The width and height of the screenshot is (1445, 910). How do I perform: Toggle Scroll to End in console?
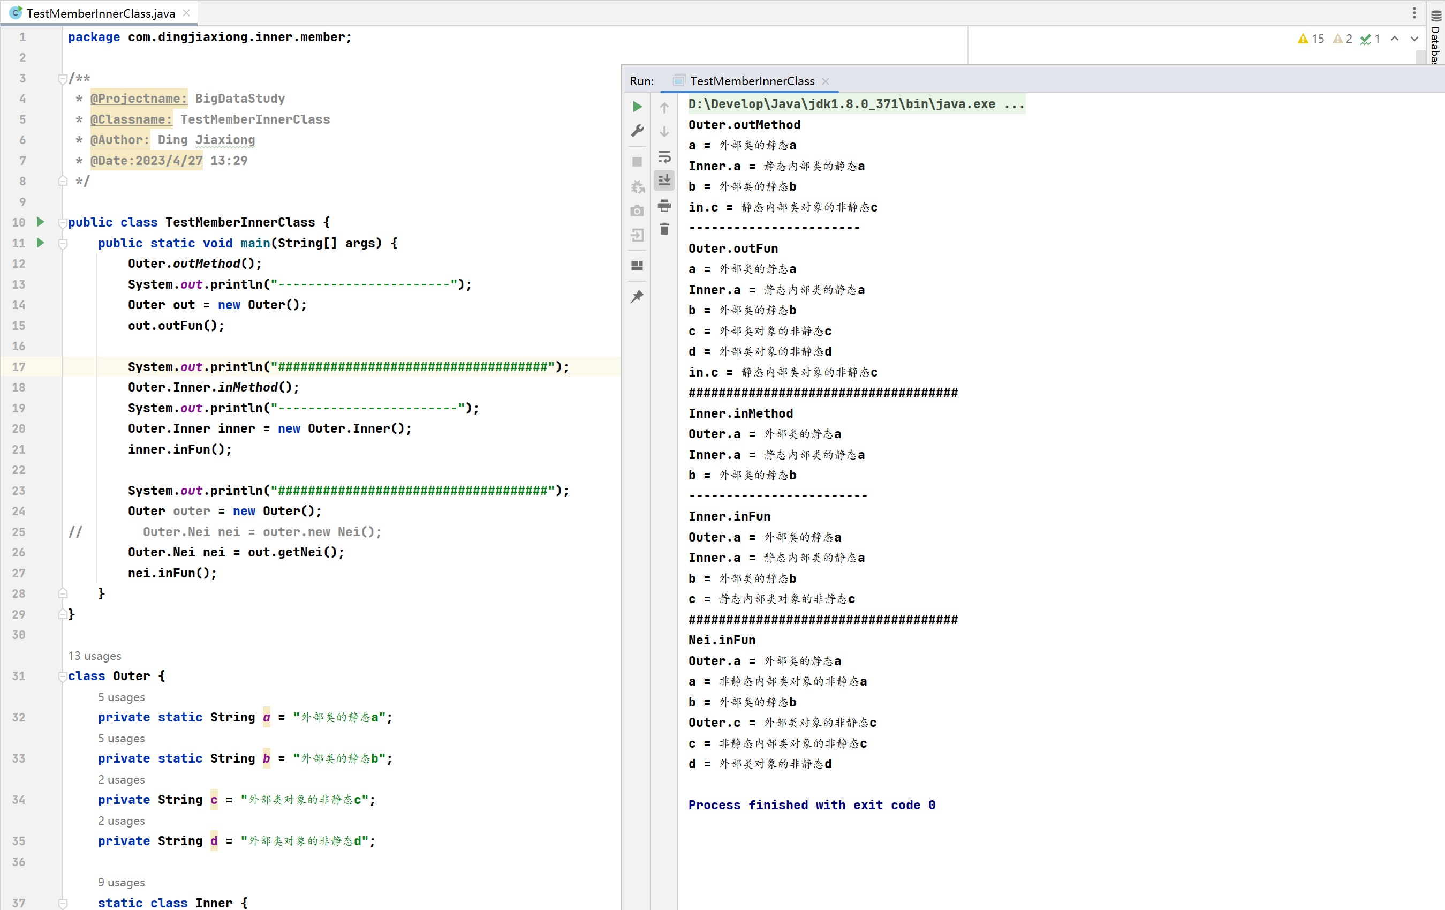(664, 180)
